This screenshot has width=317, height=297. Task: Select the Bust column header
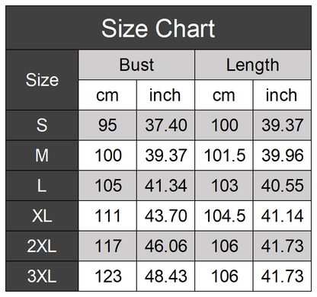[x=136, y=65]
